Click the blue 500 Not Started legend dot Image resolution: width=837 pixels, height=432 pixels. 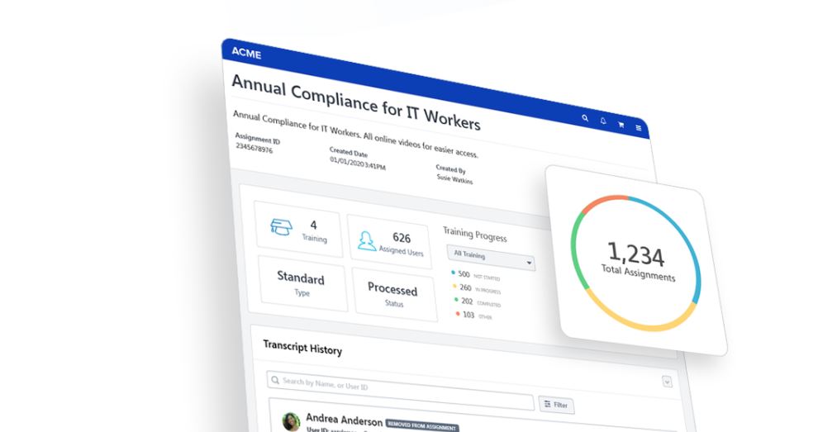coord(453,273)
